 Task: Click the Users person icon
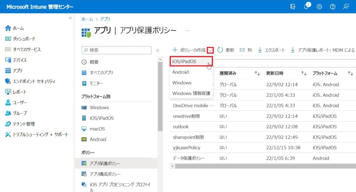8,102
